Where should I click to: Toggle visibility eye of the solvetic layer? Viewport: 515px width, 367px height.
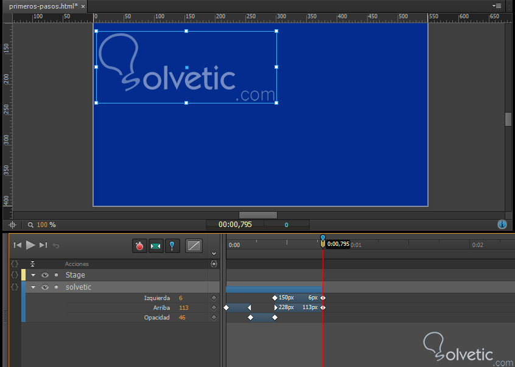coord(45,287)
